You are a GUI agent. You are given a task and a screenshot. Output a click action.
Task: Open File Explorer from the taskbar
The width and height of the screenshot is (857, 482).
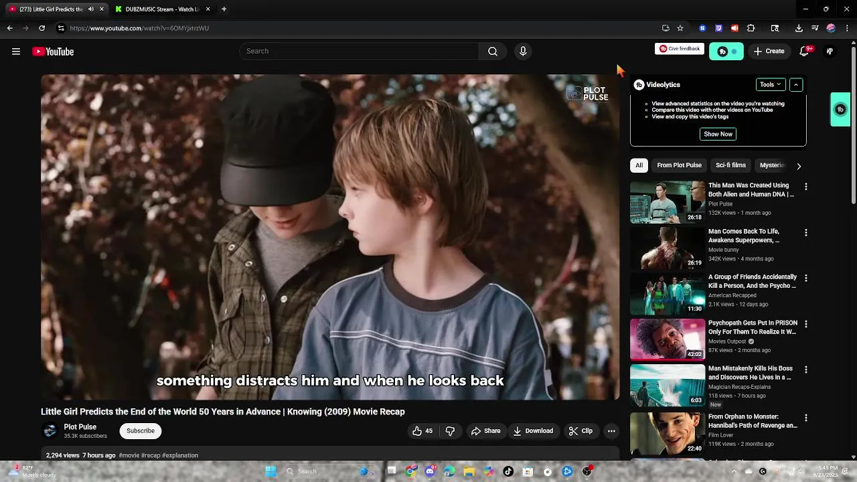tap(469, 471)
